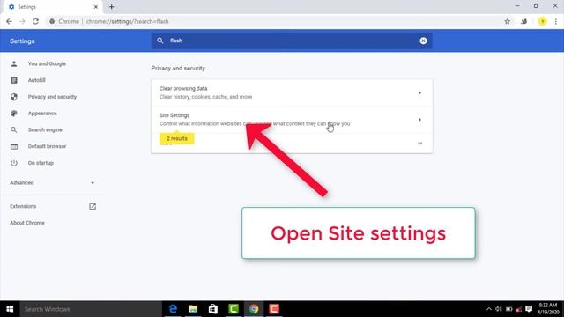Open On startup section

[x=41, y=163]
